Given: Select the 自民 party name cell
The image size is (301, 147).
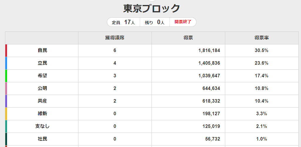Looking at the screenshot, I should 42,51.
